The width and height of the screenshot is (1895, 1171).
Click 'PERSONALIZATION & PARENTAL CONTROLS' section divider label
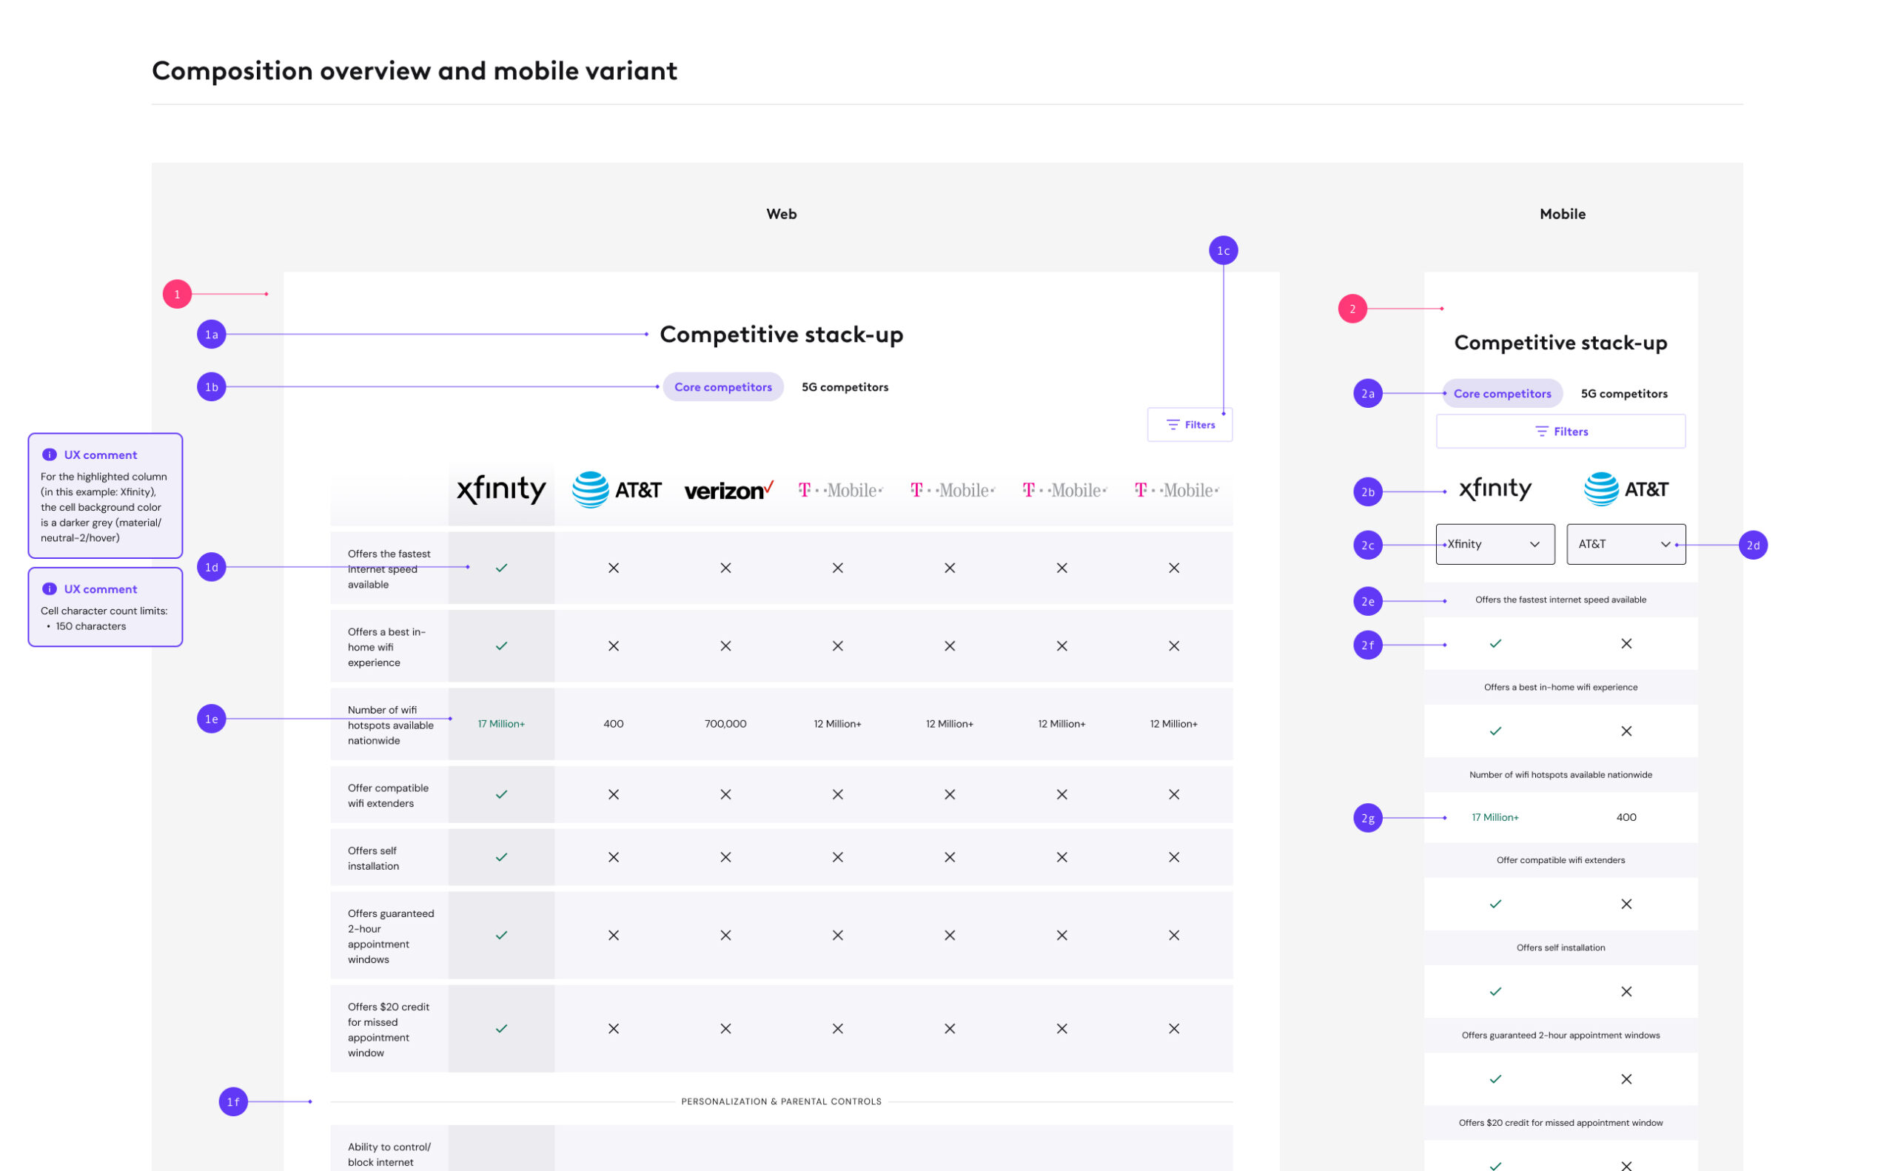click(782, 1101)
